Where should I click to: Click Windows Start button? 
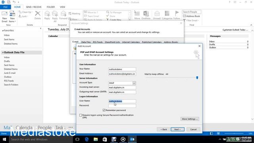(4, 139)
